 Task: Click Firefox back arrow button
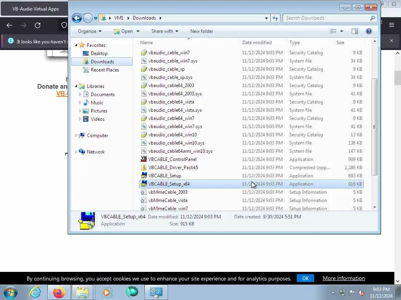[9, 25]
